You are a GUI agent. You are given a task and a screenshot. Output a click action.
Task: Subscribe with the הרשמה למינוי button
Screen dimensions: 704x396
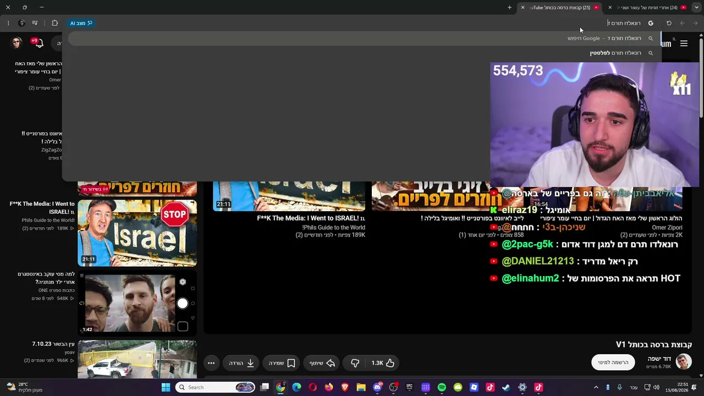613,362
